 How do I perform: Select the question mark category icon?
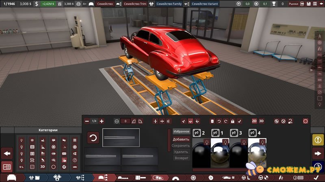(x=74, y=159)
